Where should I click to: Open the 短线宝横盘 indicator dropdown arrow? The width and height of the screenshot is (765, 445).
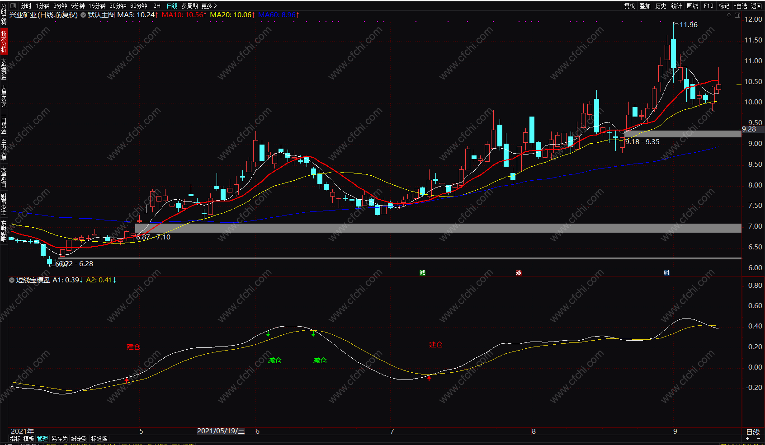tap(12, 280)
